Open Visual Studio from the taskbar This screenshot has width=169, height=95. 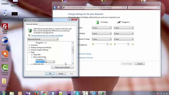coord(28,93)
